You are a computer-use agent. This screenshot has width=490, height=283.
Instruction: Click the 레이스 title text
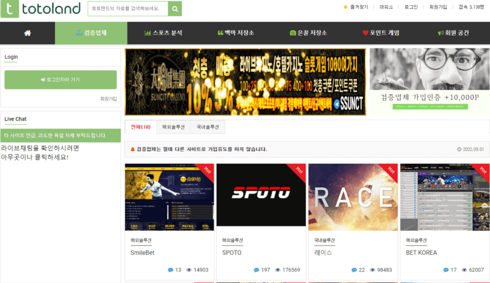click(x=323, y=252)
